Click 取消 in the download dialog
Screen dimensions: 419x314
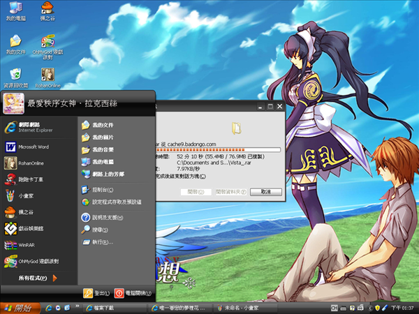coord(266,192)
